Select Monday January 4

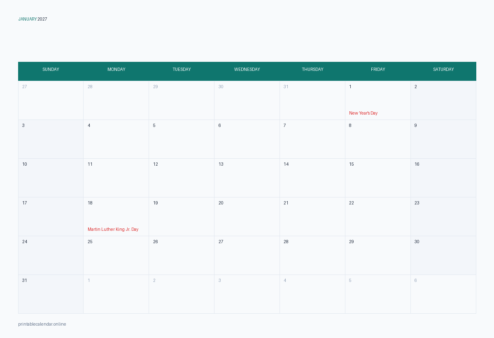(89, 126)
